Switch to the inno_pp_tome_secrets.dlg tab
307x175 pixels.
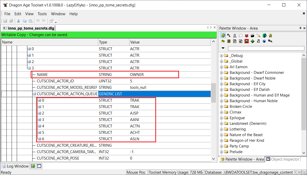tap(29, 28)
